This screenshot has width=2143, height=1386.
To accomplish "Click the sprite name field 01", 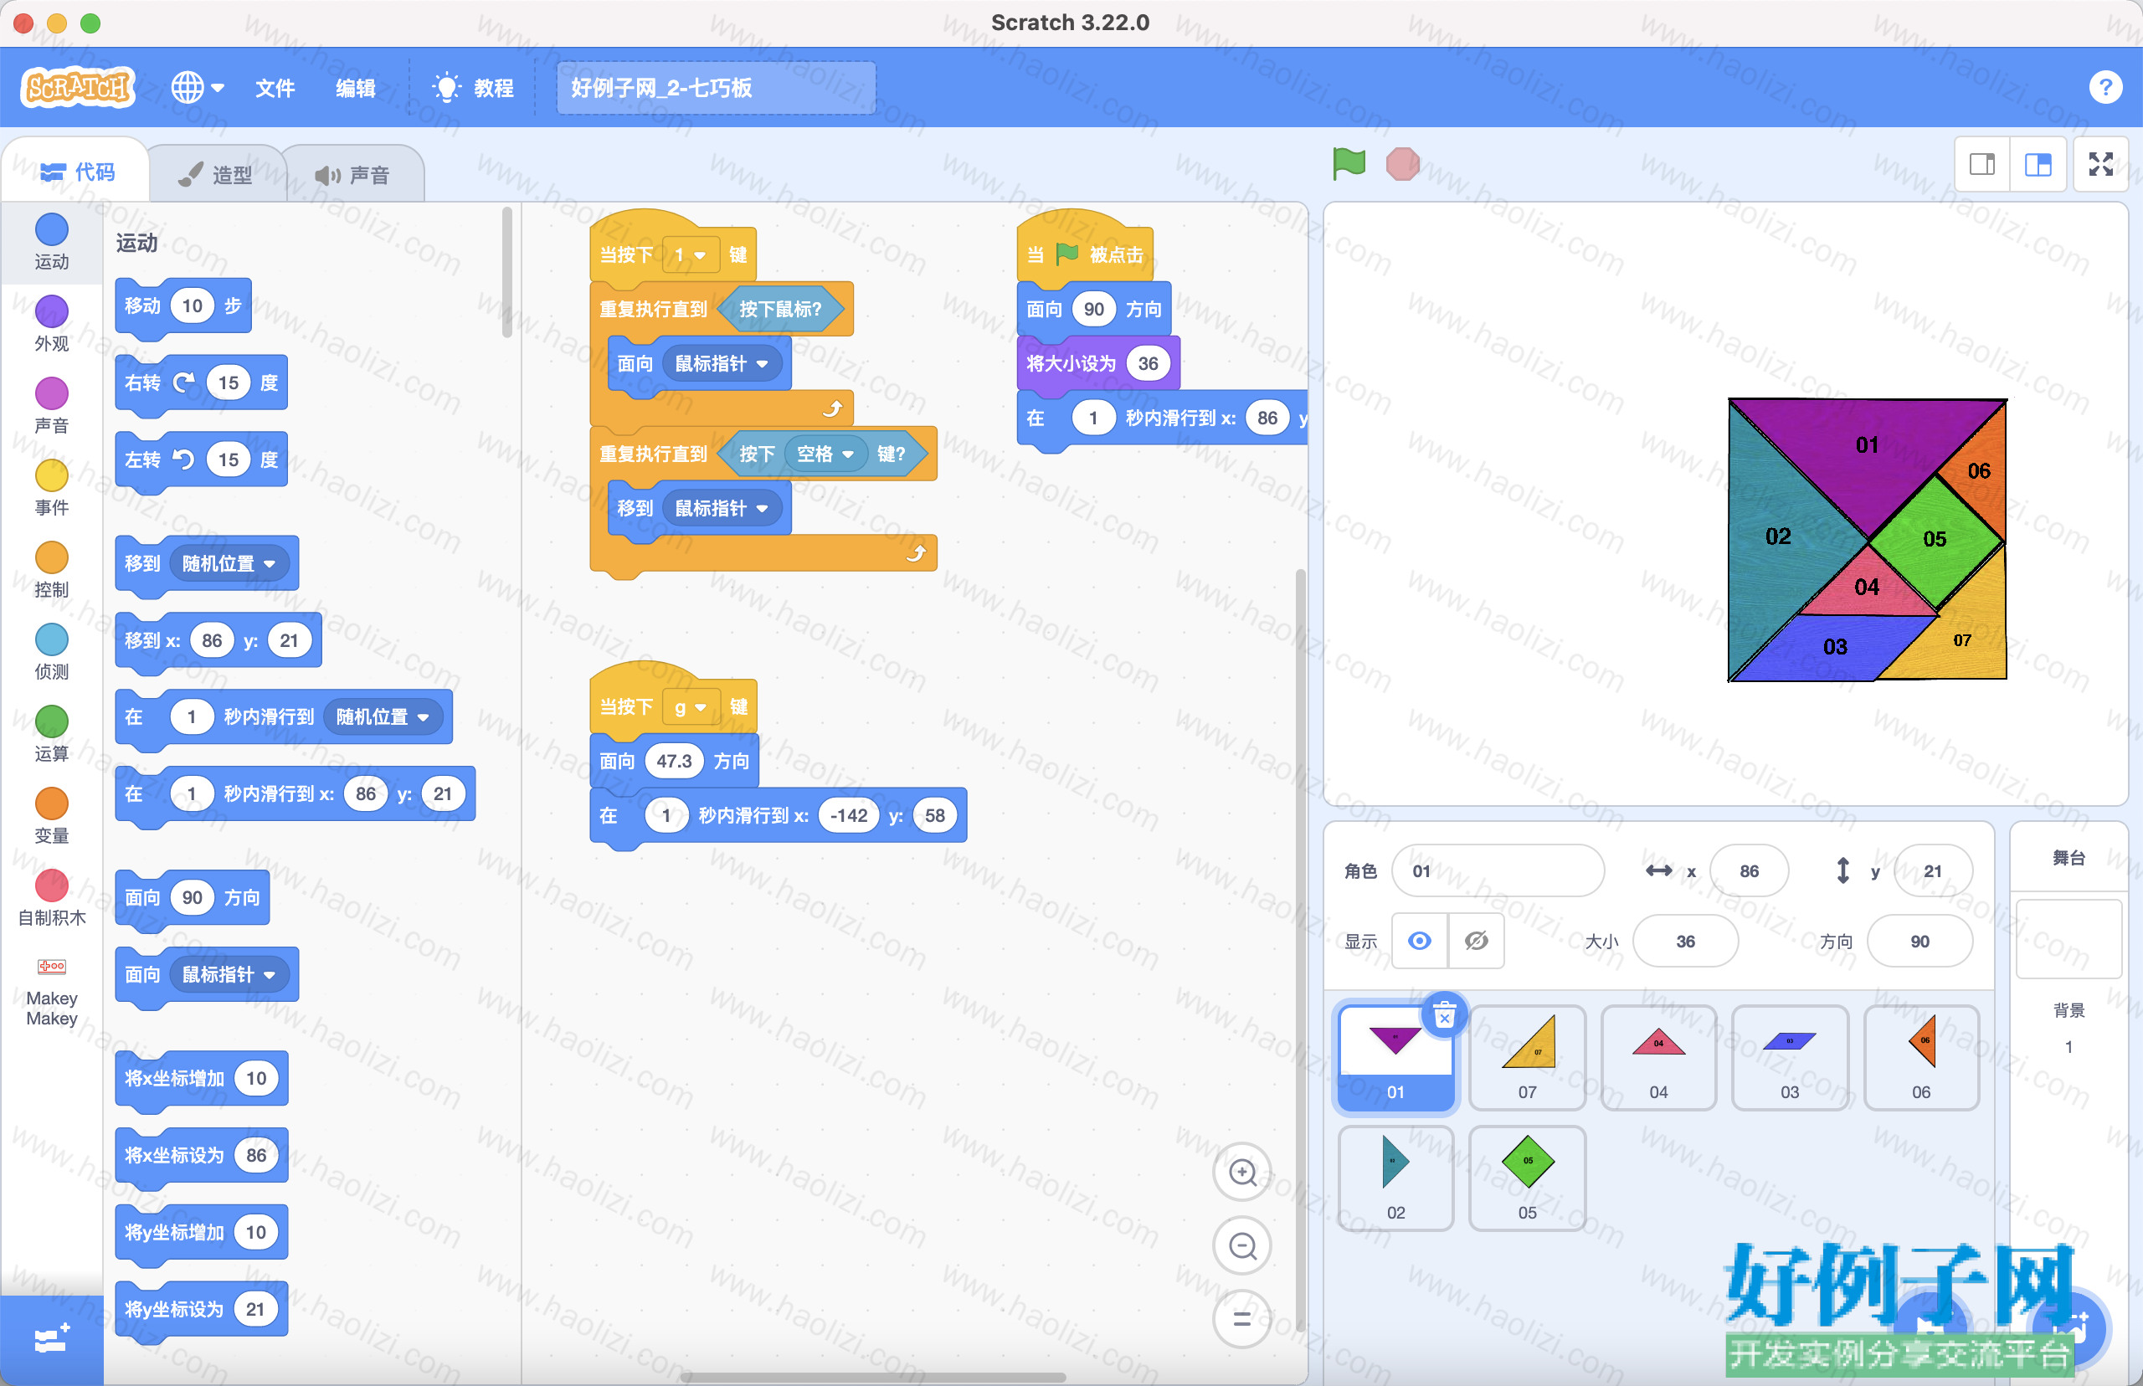I will click(1498, 871).
